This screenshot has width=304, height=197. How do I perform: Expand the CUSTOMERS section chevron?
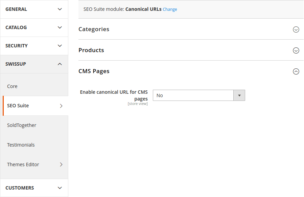tap(60, 188)
